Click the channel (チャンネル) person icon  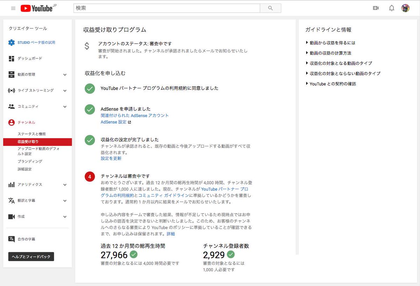tap(12, 122)
